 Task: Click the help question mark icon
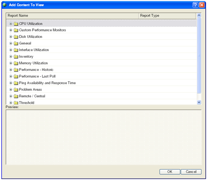(195, 5)
